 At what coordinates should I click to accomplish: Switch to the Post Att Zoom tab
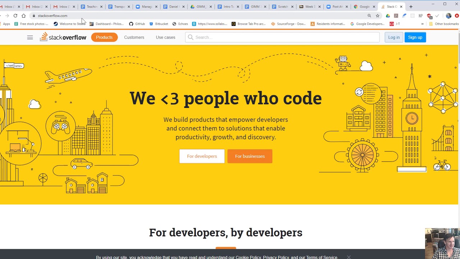coord(337,6)
